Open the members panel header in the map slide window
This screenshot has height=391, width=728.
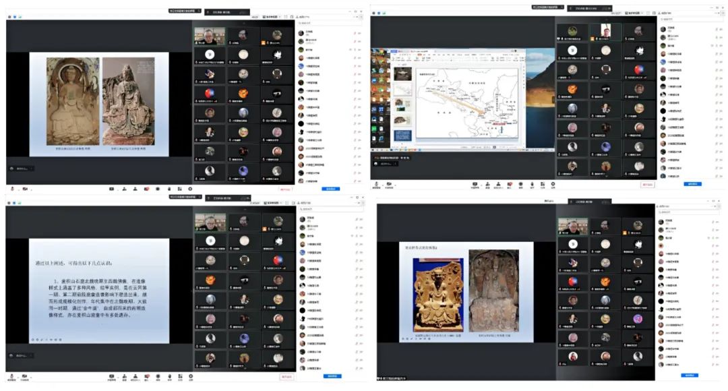pyautogui.click(x=666, y=13)
